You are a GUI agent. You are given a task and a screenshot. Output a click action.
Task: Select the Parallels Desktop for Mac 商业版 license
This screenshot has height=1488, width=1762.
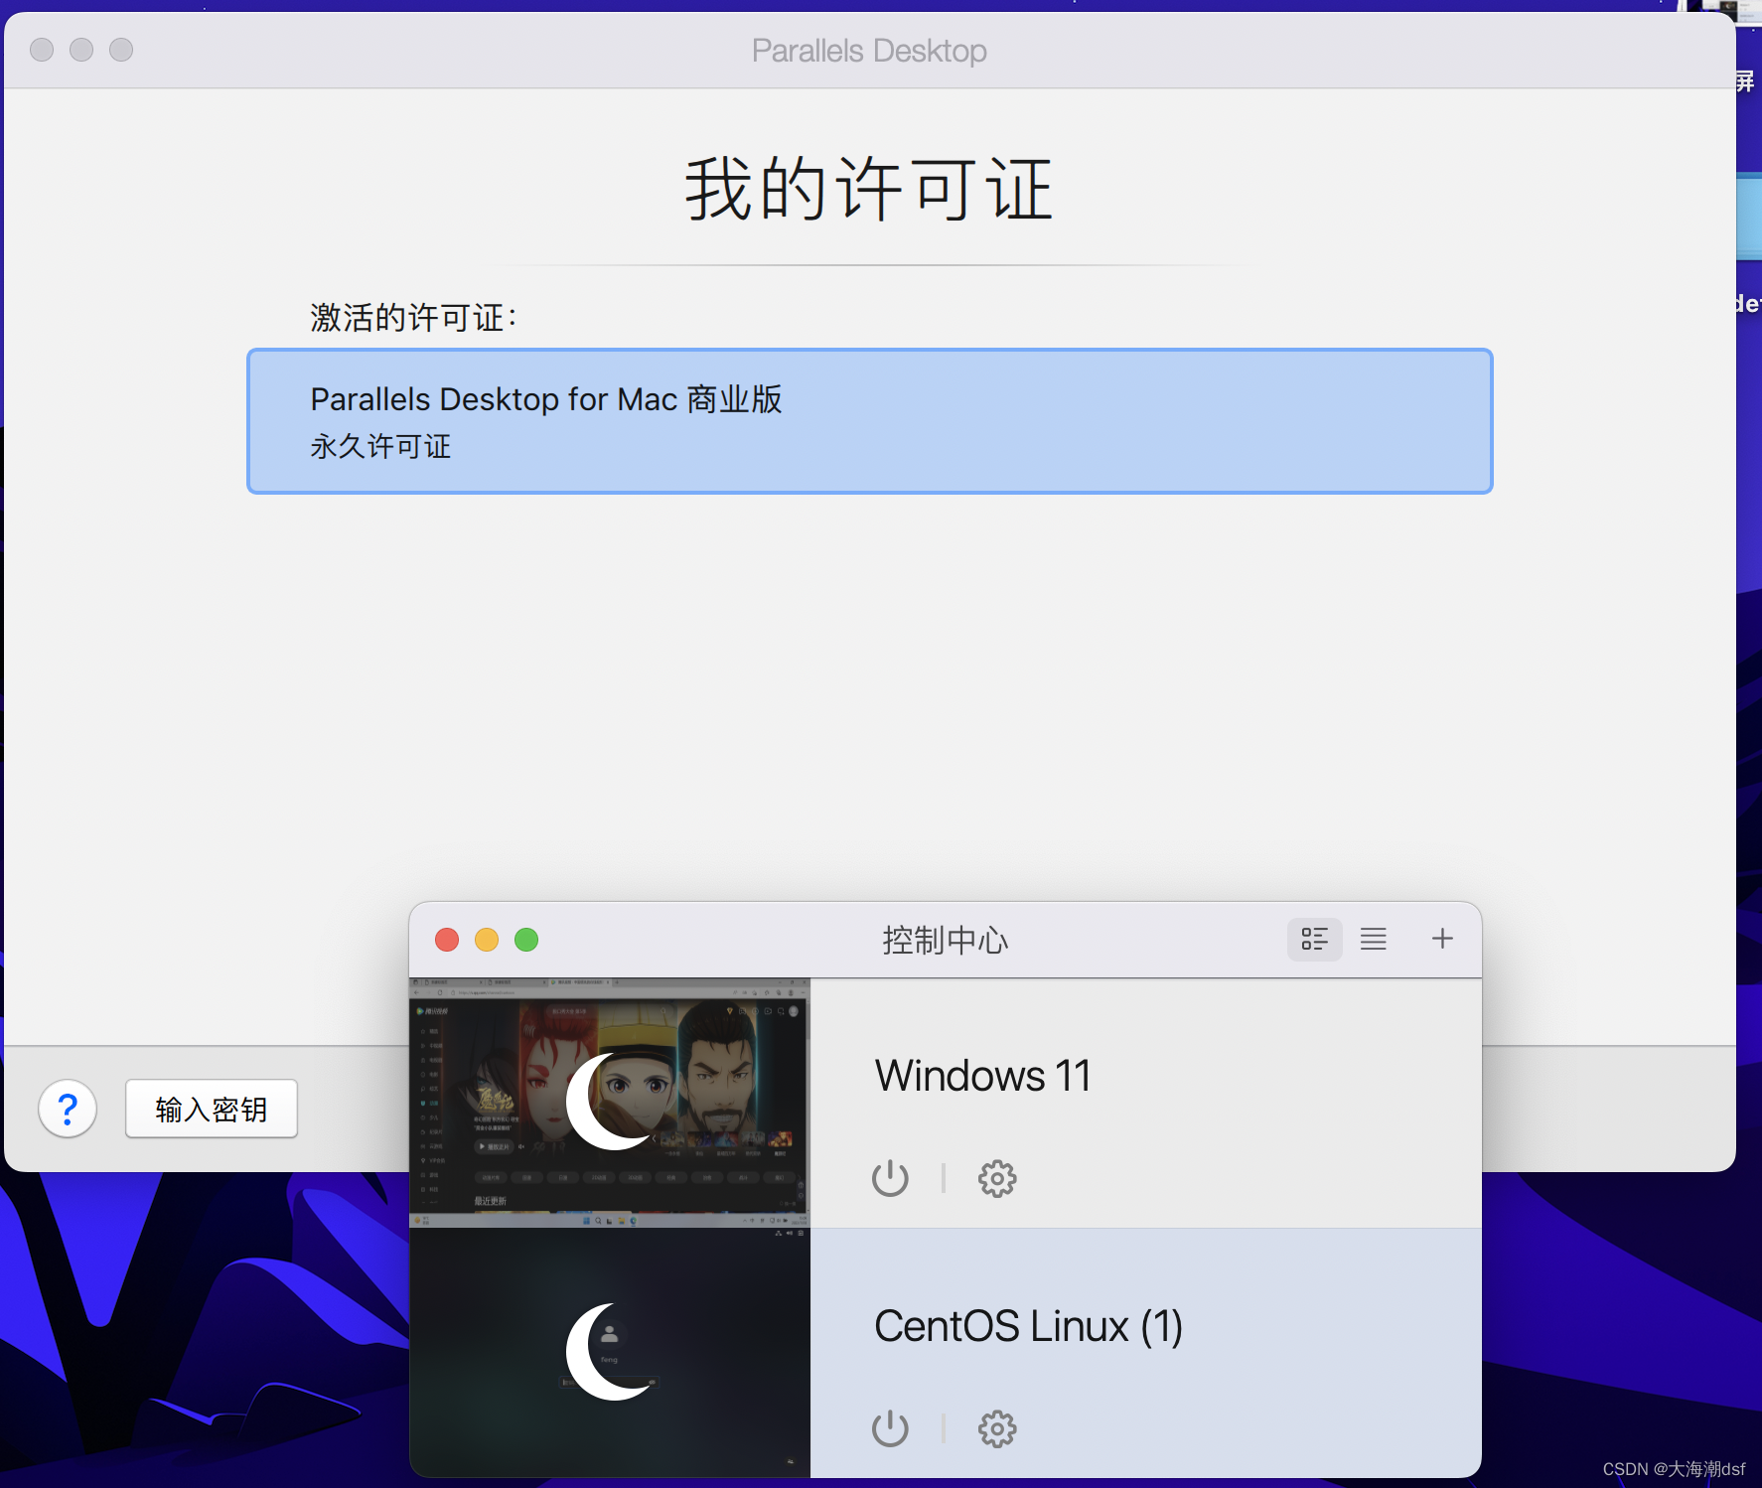click(x=869, y=420)
